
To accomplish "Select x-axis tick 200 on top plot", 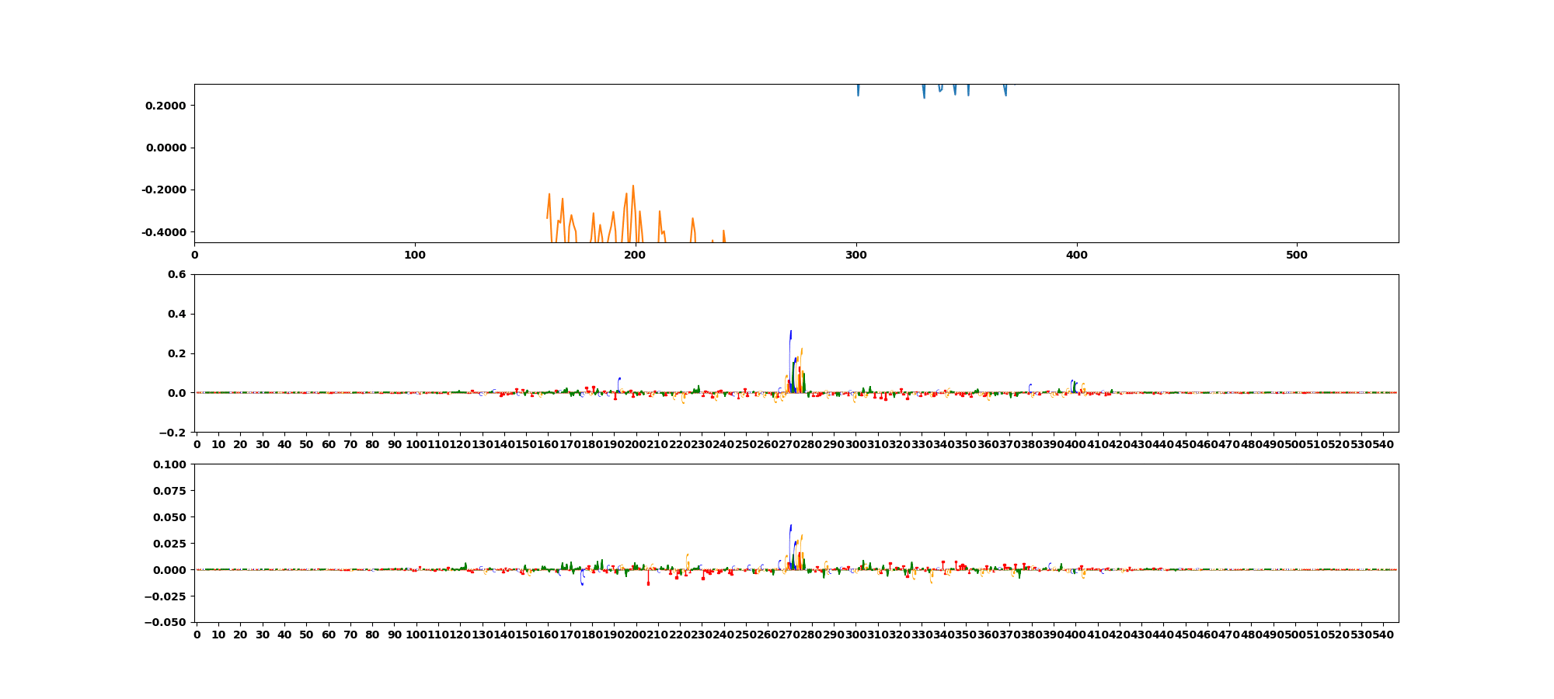I will point(636,255).
